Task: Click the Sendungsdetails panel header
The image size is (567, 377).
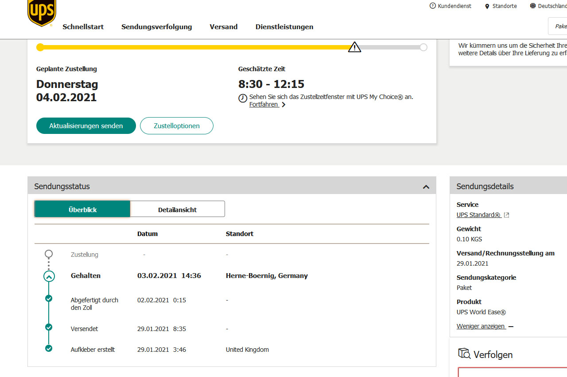Action: pyautogui.click(x=509, y=185)
